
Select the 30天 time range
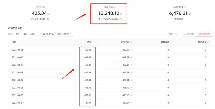tap(33, 34)
